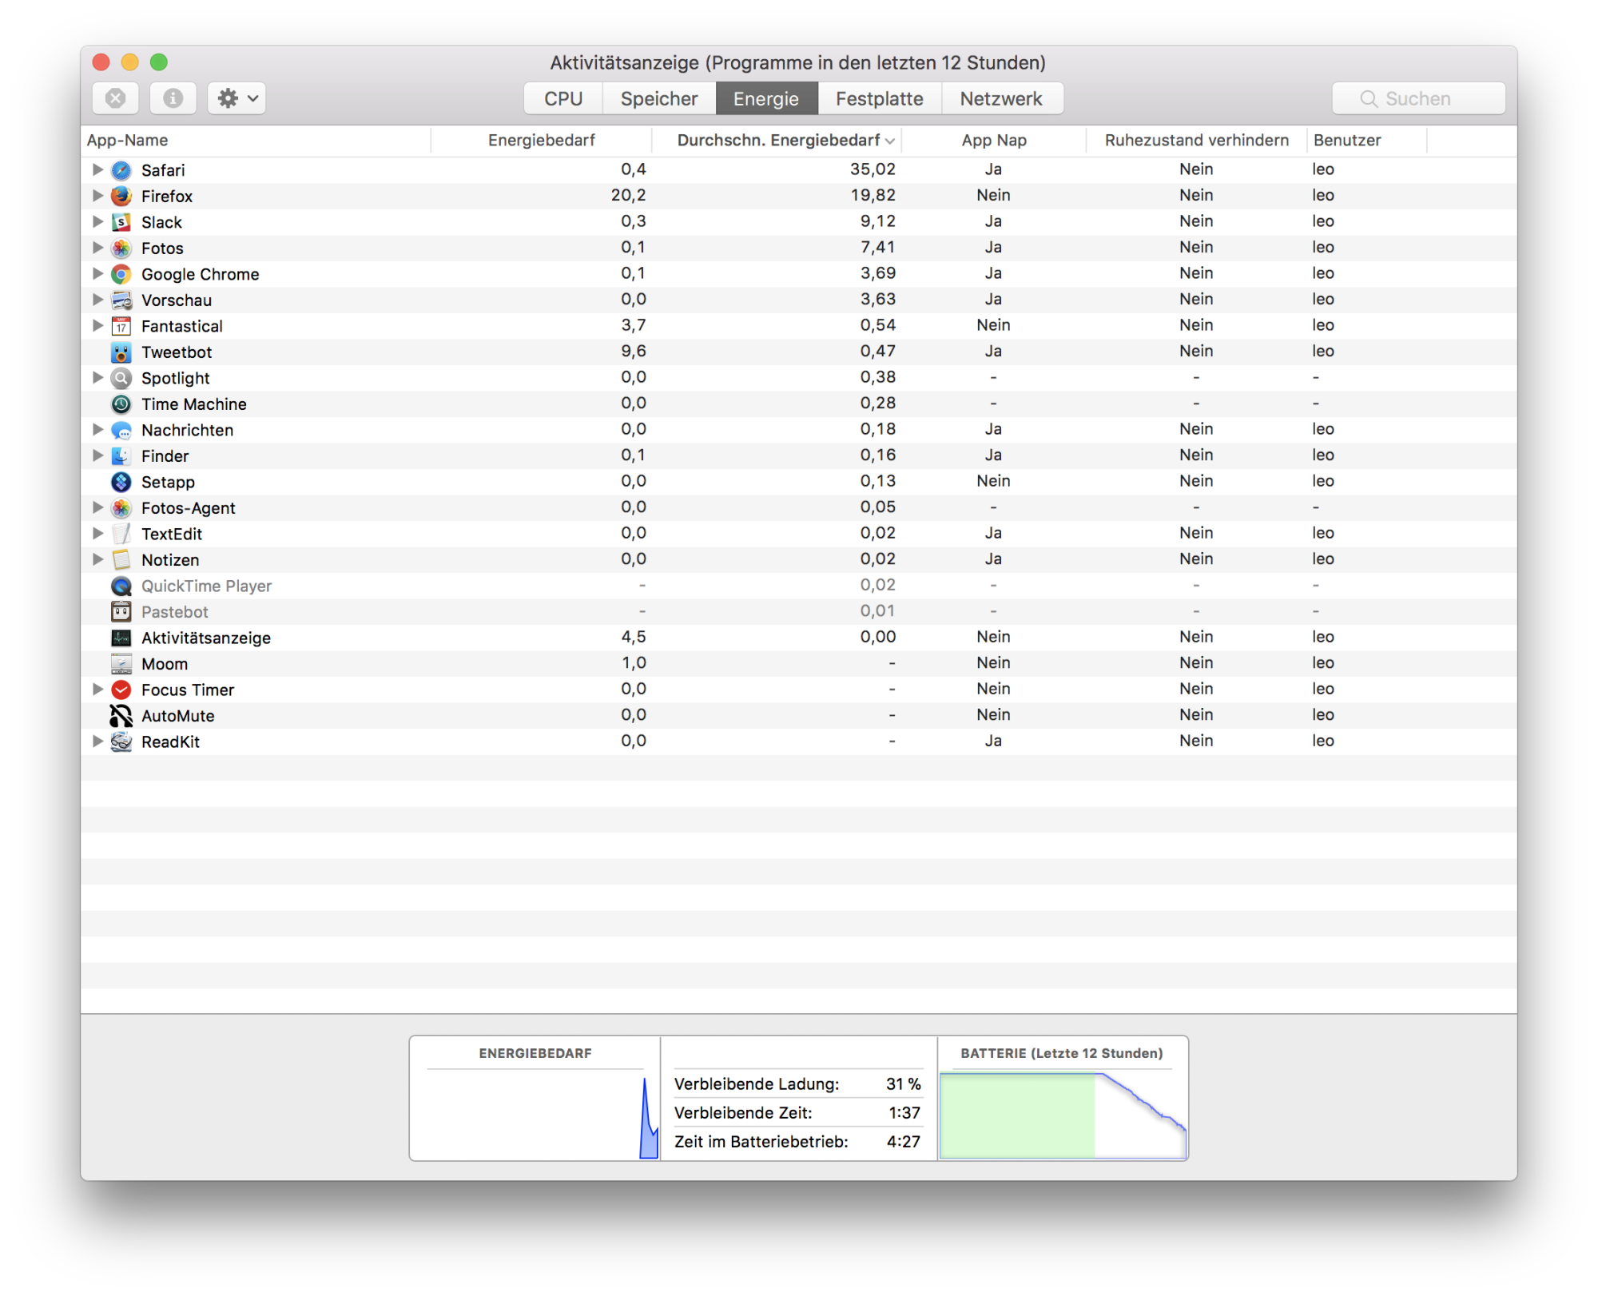Open the gear actions dropdown menu

point(237,98)
